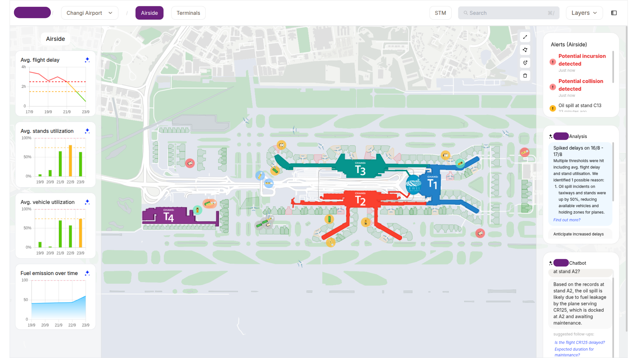The width and height of the screenshot is (637, 358).
Task: Click sparkle icon on Avg. vehicle utilization
Action: click(87, 202)
